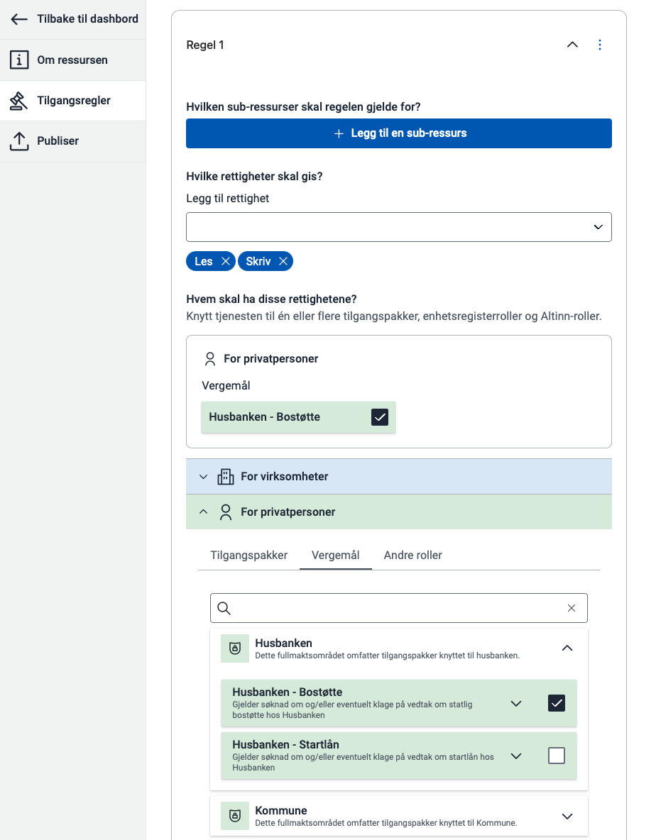Open Regel 1 three-dot options menu
The width and height of the screenshot is (656, 840).
pos(600,45)
